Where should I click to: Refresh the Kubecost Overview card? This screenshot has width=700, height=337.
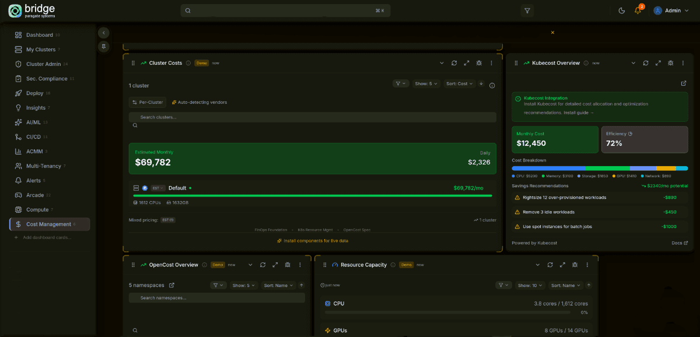coord(646,63)
